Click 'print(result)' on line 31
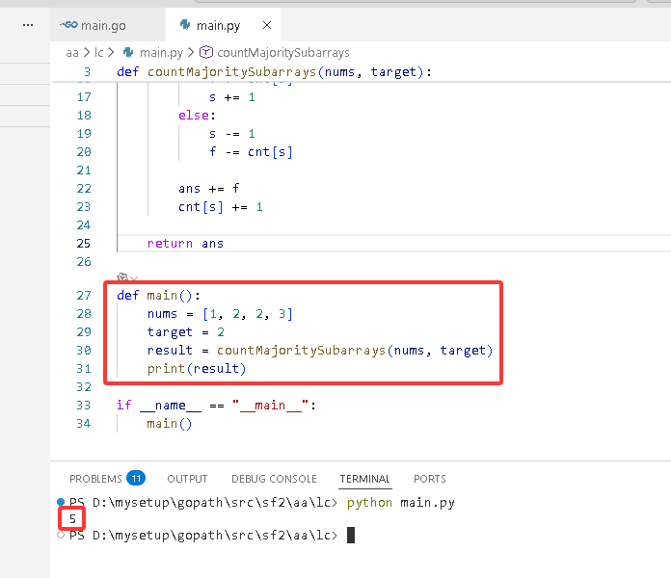Viewport: 671px width, 578px height. [x=197, y=369]
